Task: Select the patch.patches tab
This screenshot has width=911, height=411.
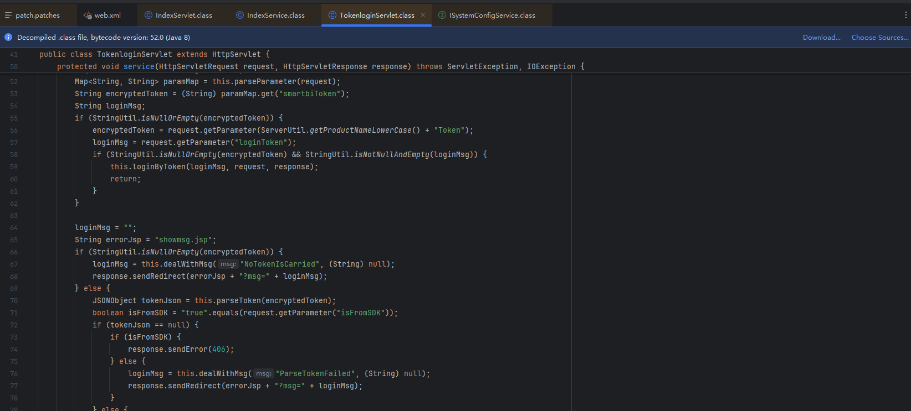Action: 33,15
